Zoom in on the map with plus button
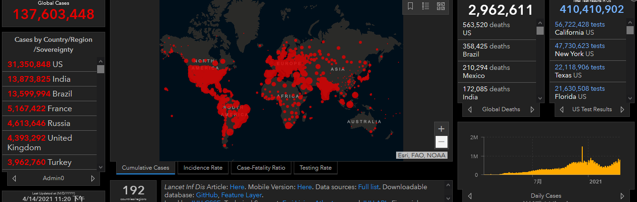Viewport: 637px width, 202px height. (441, 129)
